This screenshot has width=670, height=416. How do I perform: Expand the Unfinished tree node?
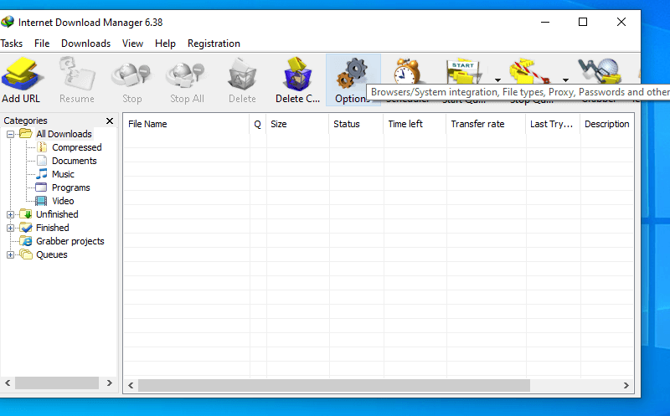(10, 214)
